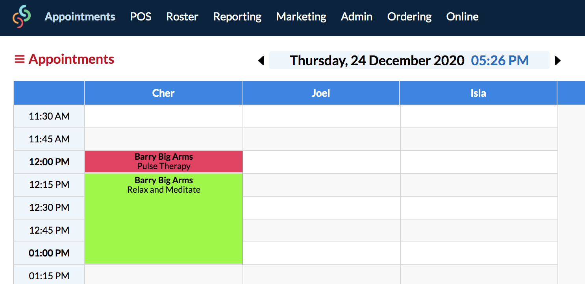Viewport: 585px width, 284px height.
Task: Open the Roster menu
Action: (x=182, y=17)
